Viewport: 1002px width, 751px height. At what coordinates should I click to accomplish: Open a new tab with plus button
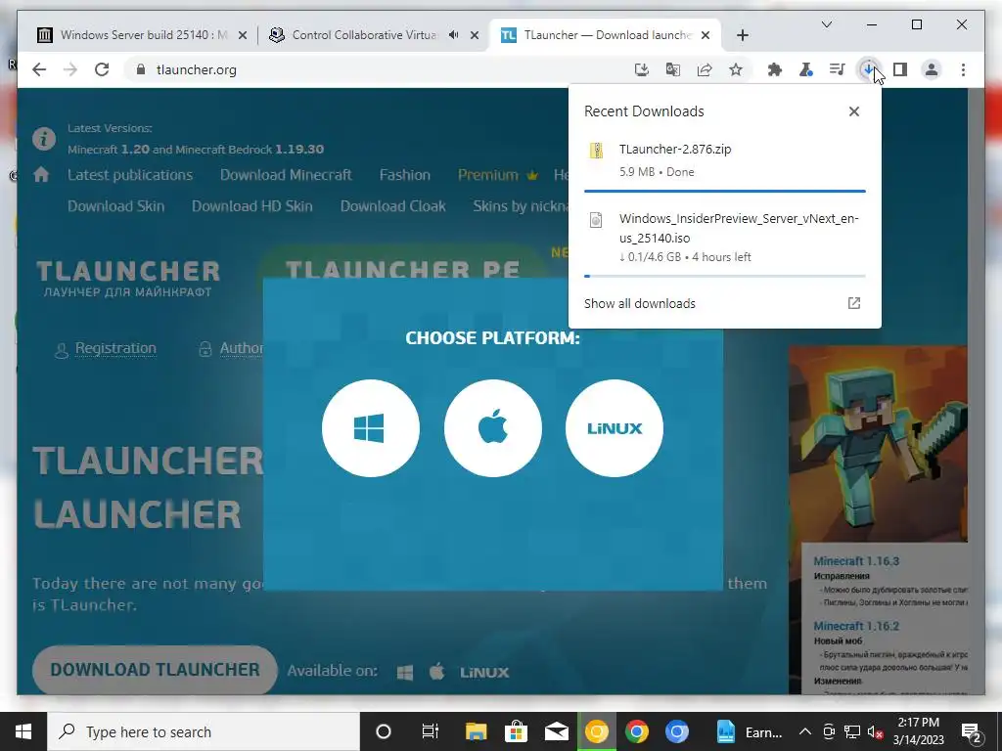tap(742, 35)
